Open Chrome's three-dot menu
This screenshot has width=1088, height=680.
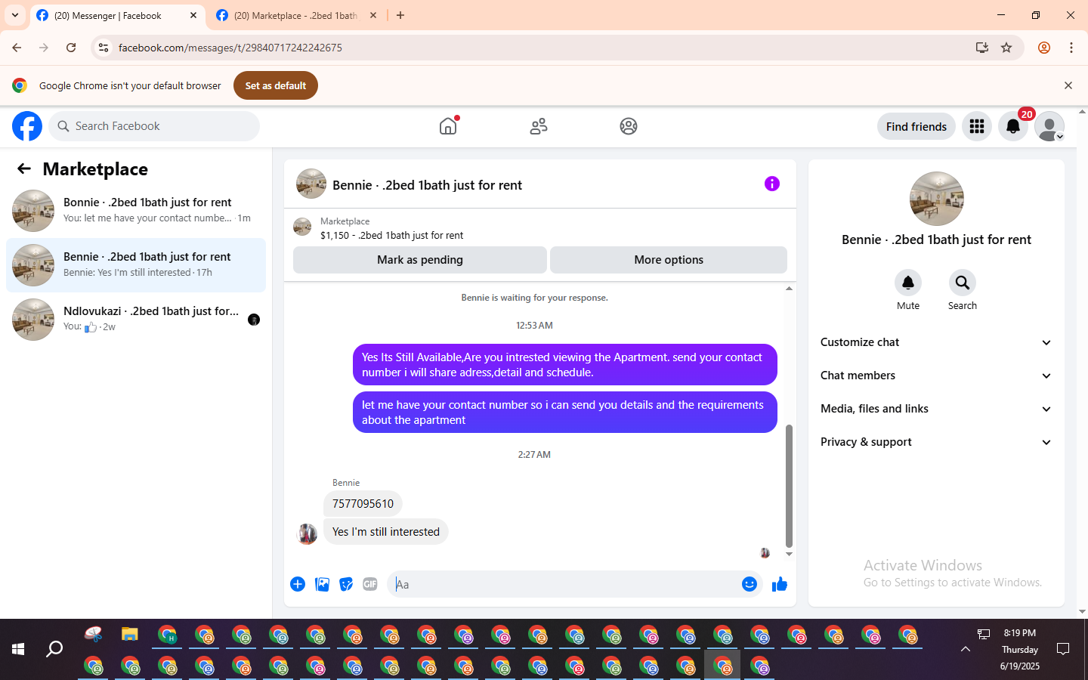(1071, 48)
